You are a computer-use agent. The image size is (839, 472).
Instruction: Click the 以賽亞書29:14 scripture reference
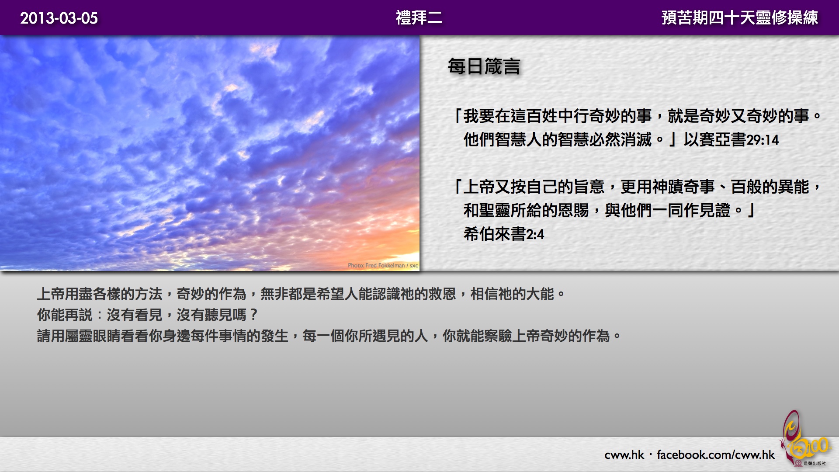click(731, 140)
